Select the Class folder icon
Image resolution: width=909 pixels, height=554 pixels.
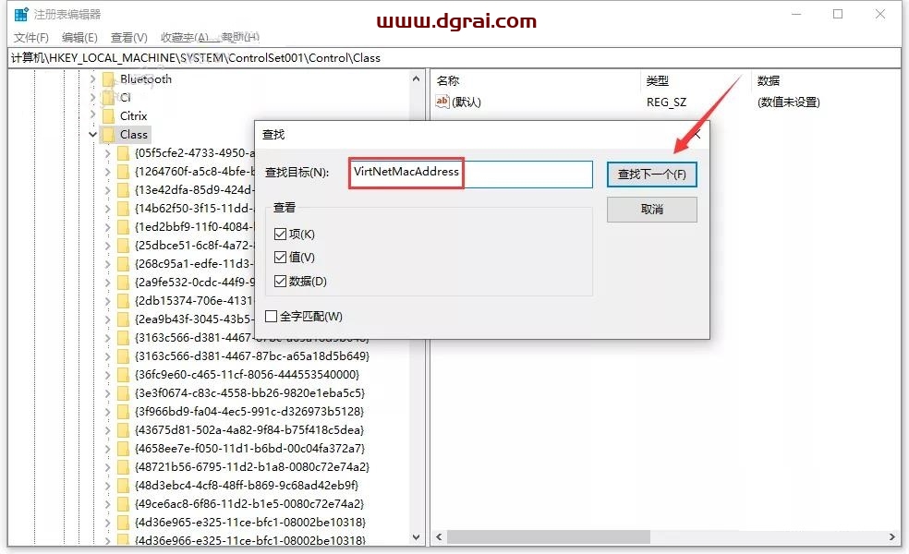[x=108, y=135]
